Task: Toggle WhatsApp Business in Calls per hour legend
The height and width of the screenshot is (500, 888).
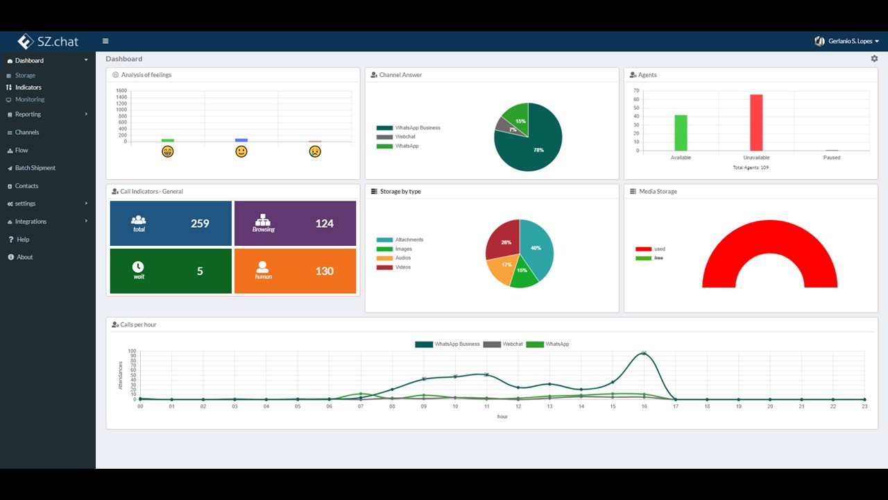Action: point(447,344)
